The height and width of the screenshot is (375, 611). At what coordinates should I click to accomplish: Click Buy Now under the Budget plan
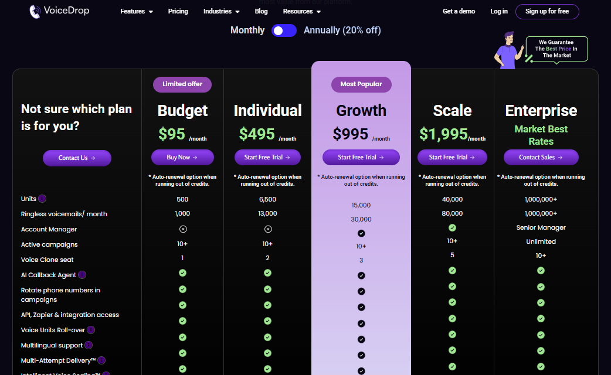click(x=182, y=157)
